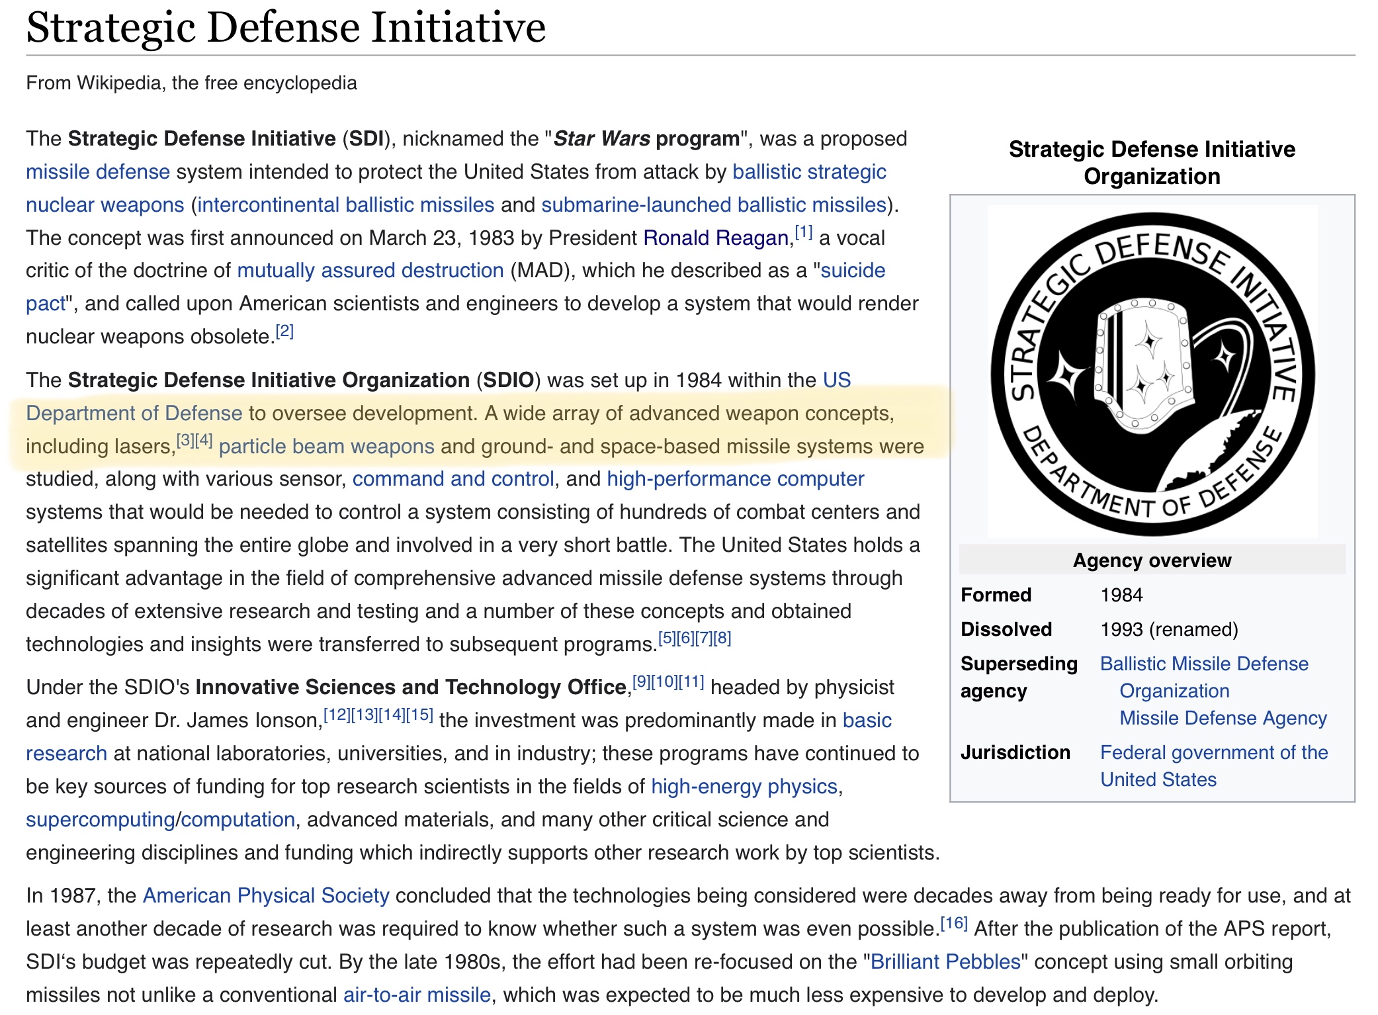Open high-performance computer link
This screenshot has height=1015, width=1378.
pyautogui.click(x=735, y=479)
